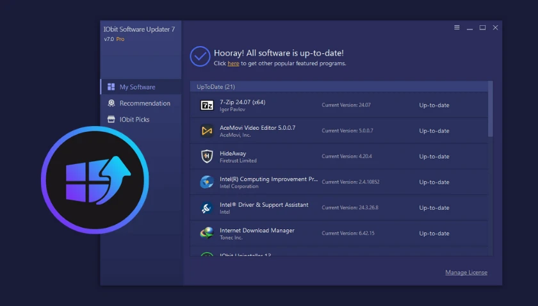Open the Manage License link
Screen dimensions: 538x306
pos(466,272)
